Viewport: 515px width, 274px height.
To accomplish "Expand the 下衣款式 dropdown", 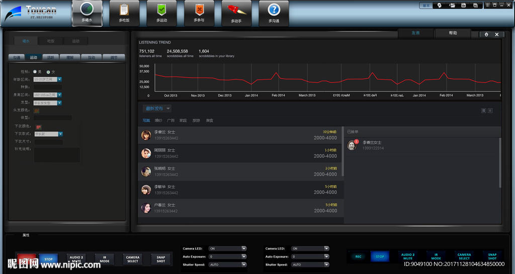I will [60, 134].
